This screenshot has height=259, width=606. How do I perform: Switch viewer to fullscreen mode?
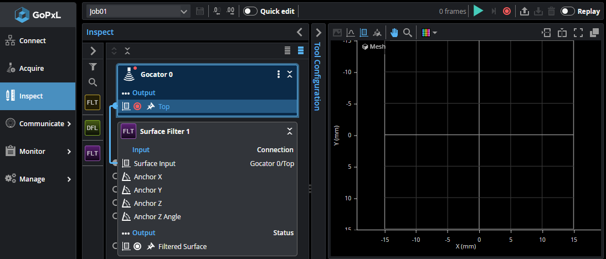pyautogui.click(x=578, y=33)
